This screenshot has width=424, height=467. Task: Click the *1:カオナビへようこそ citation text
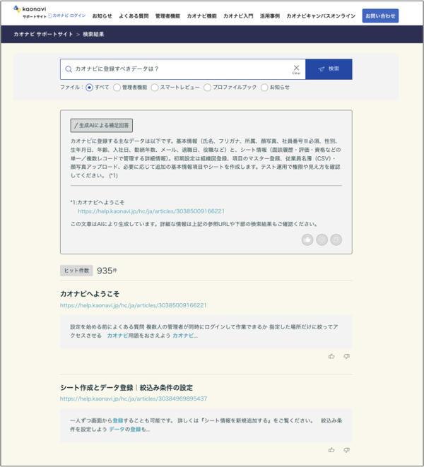[98, 202]
